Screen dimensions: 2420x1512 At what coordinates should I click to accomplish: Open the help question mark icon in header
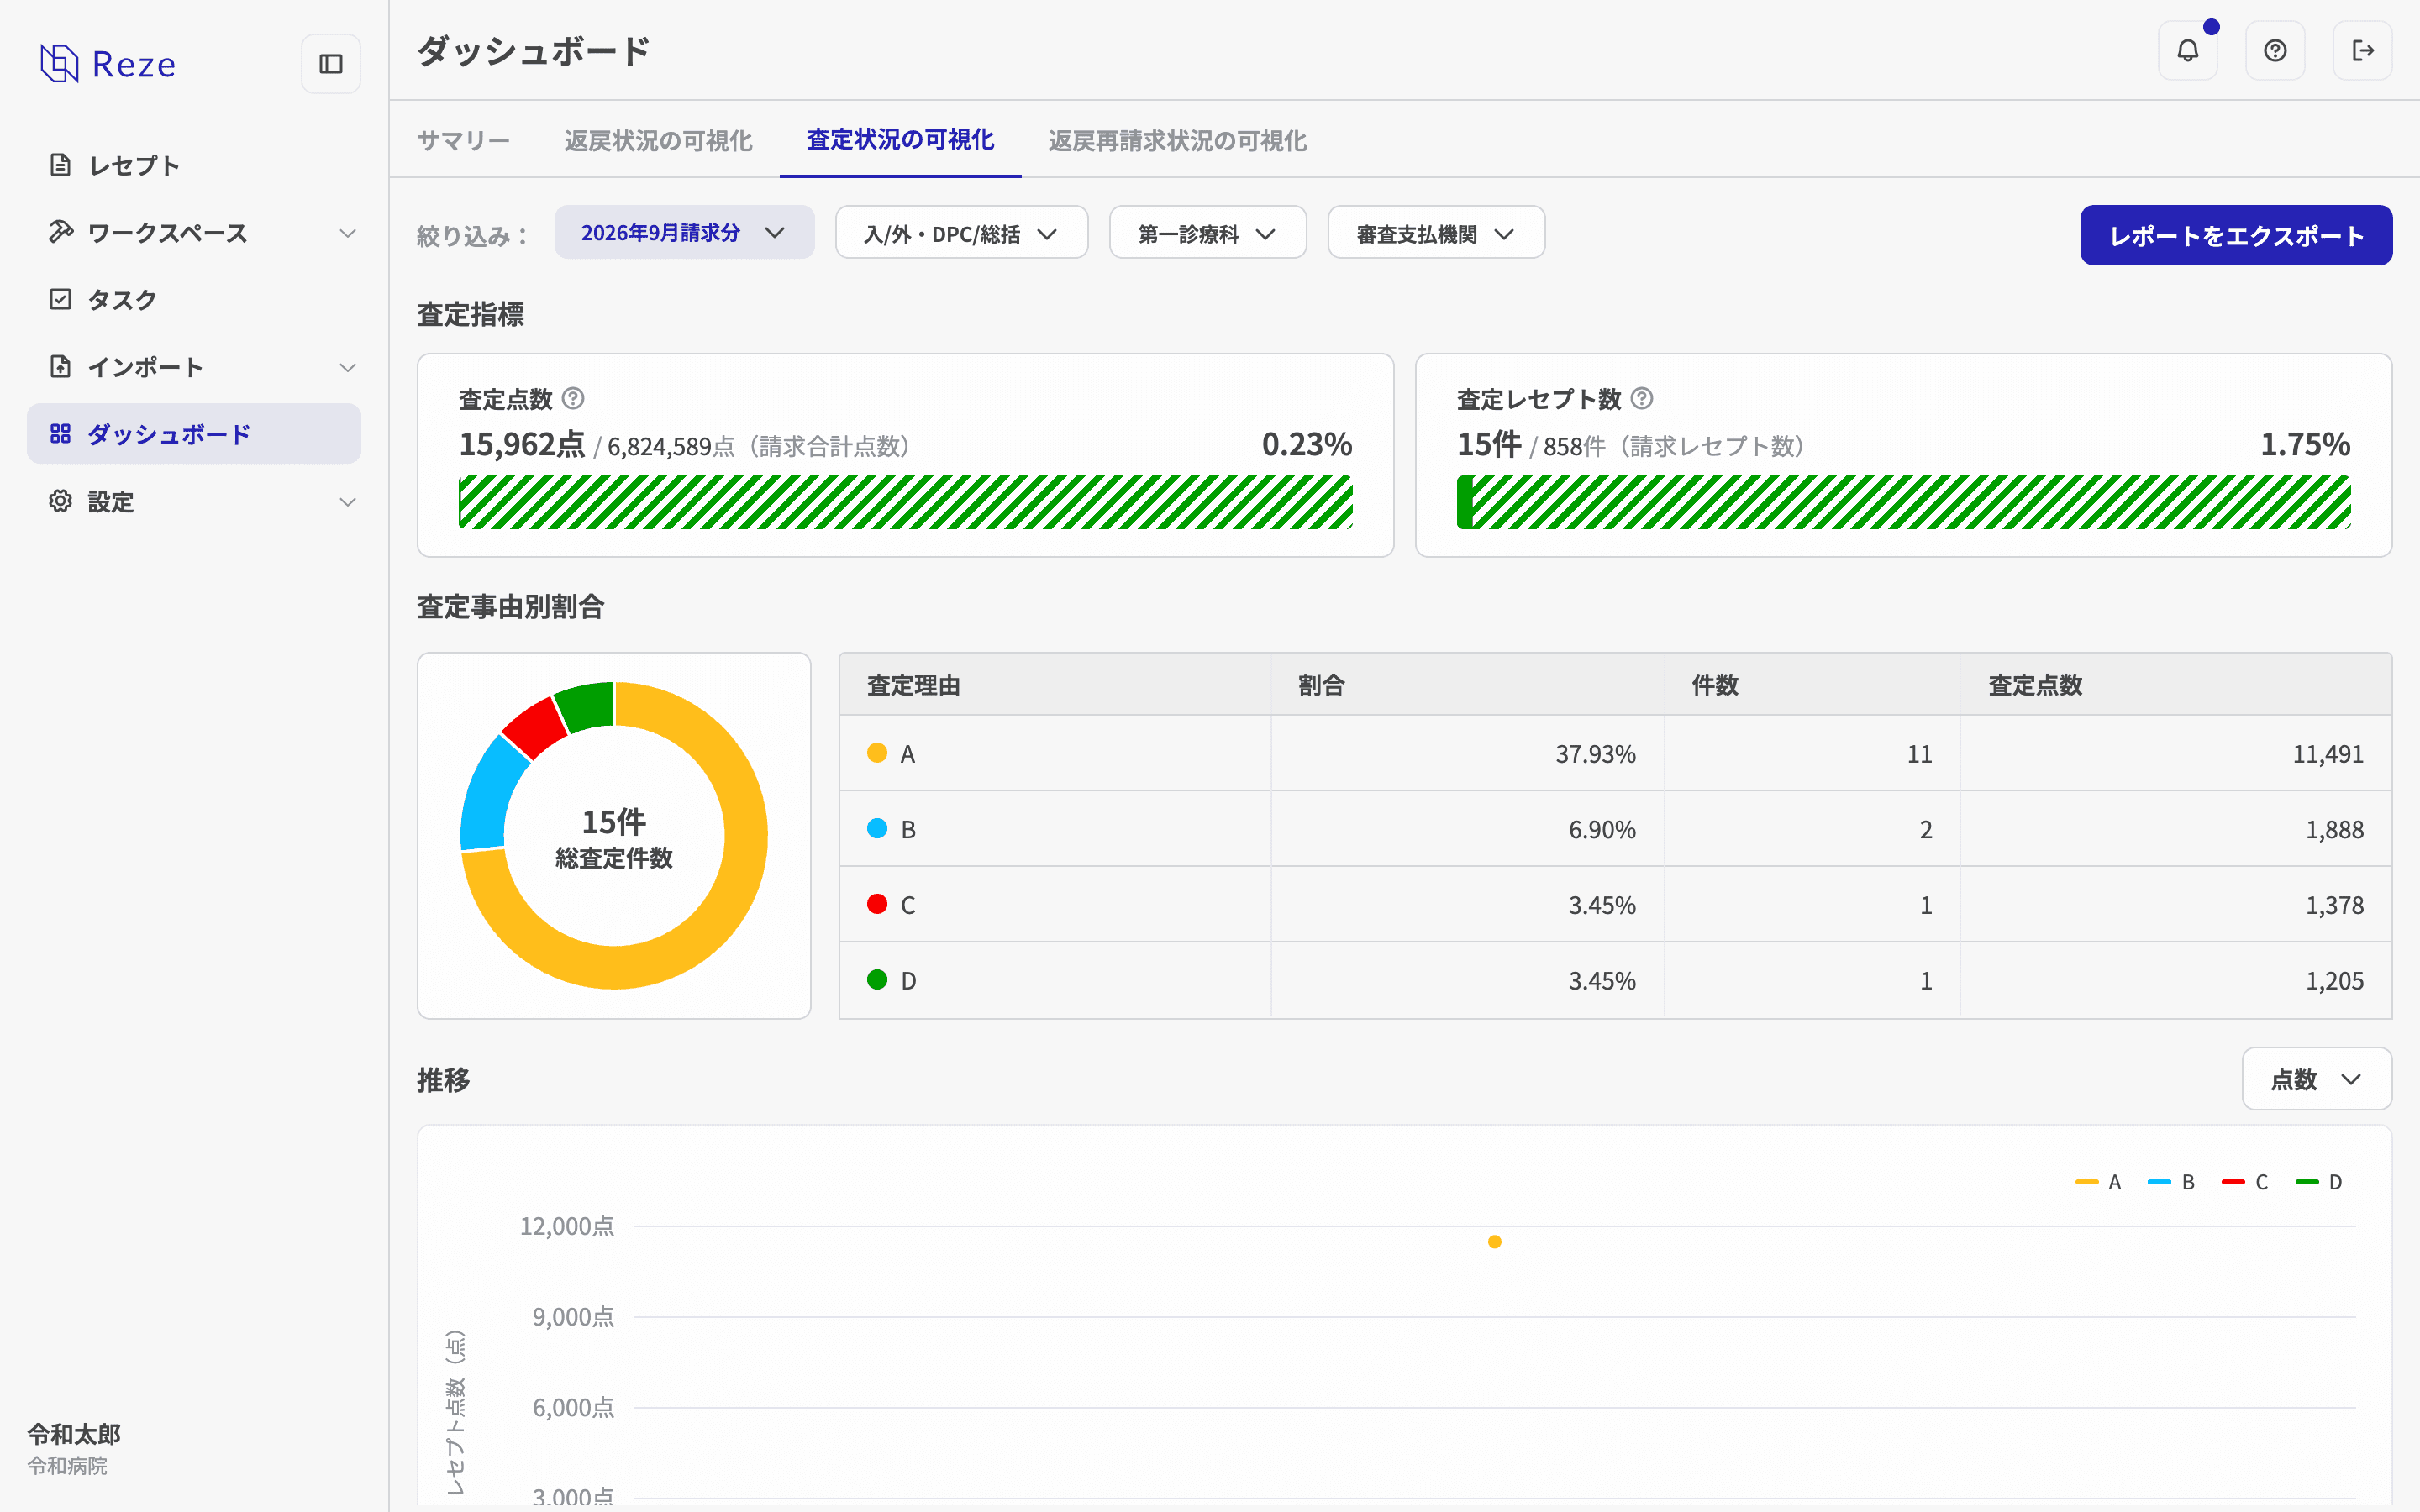click(2275, 50)
